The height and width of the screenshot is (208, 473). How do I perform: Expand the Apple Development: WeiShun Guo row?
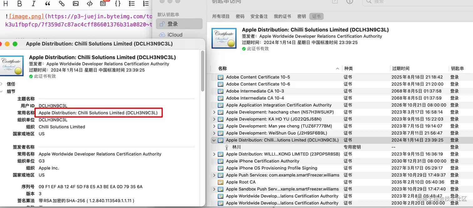coord(214,133)
